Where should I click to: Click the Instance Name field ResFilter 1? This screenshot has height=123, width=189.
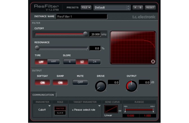(x=82, y=16)
